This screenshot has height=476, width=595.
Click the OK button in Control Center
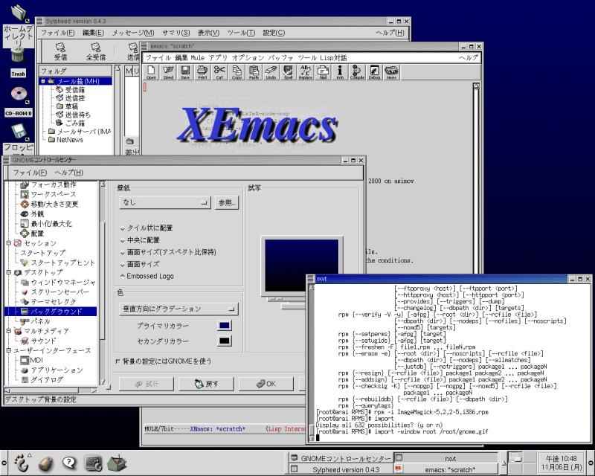tap(266, 384)
